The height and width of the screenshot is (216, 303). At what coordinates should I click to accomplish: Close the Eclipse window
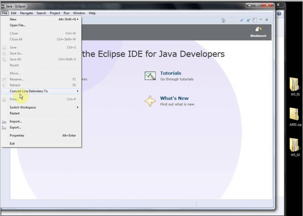click(x=267, y=5)
